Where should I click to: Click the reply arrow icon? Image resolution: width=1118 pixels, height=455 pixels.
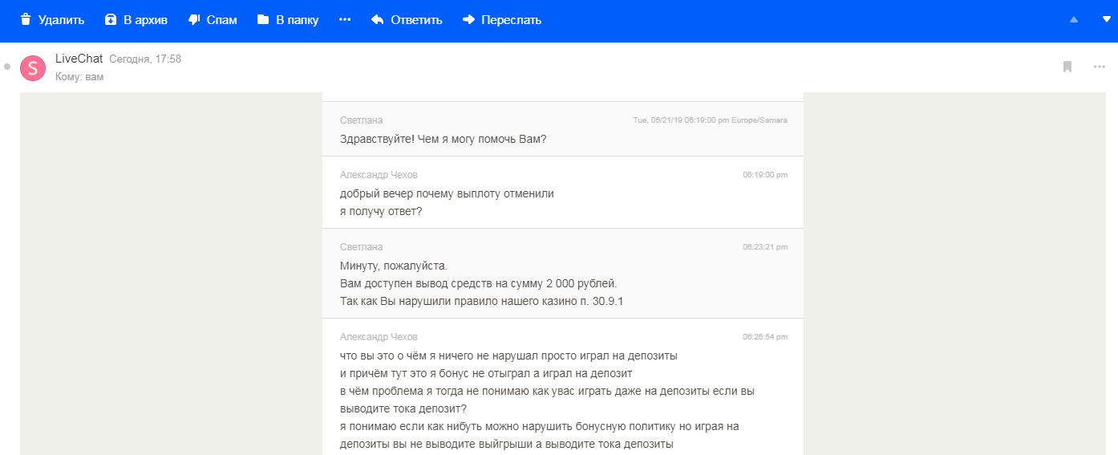pyautogui.click(x=378, y=20)
